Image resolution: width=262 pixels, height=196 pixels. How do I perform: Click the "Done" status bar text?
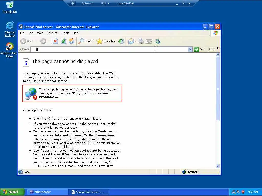[x=27, y=172]
